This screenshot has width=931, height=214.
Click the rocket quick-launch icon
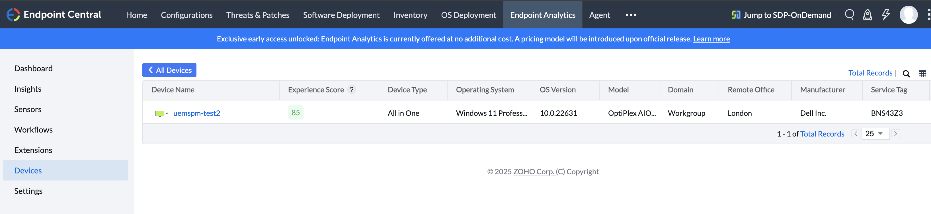[868, 15]
